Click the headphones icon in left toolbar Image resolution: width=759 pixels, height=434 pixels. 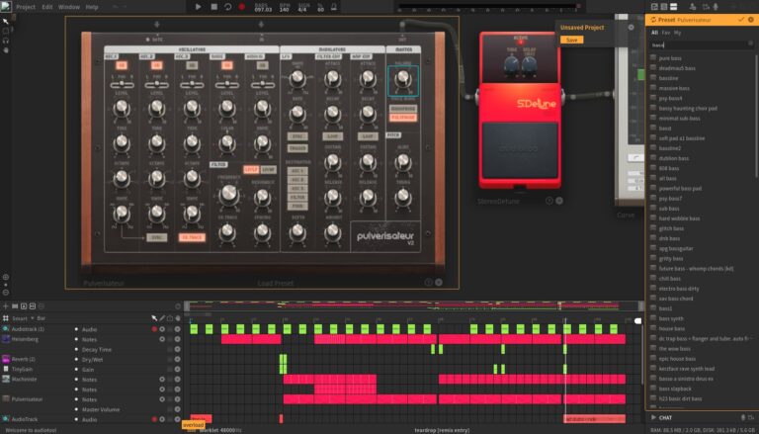click(6, 41)
